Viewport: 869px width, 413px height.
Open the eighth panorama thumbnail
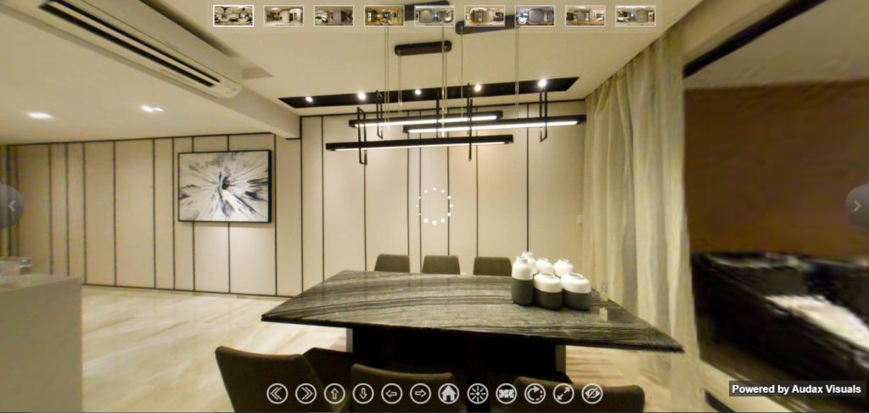coord(586,15)
